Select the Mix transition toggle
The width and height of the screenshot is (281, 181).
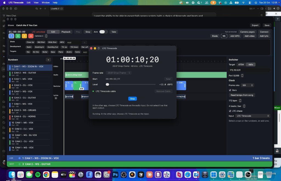pyautogui.click(x=224, y=36)
